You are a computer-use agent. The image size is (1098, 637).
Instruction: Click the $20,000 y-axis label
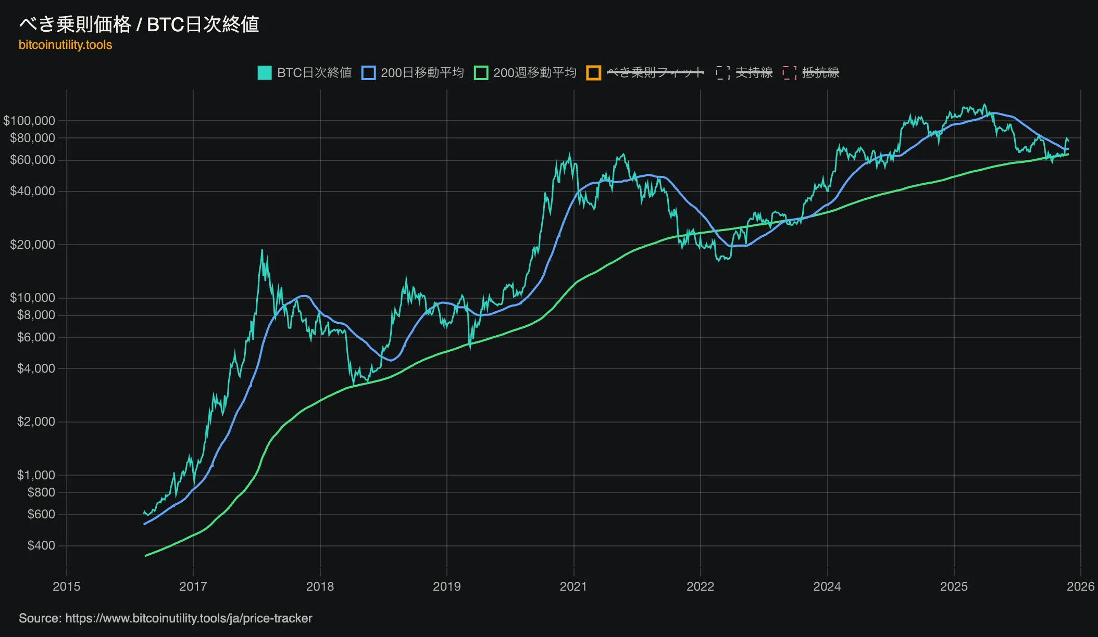coord(32,245)
